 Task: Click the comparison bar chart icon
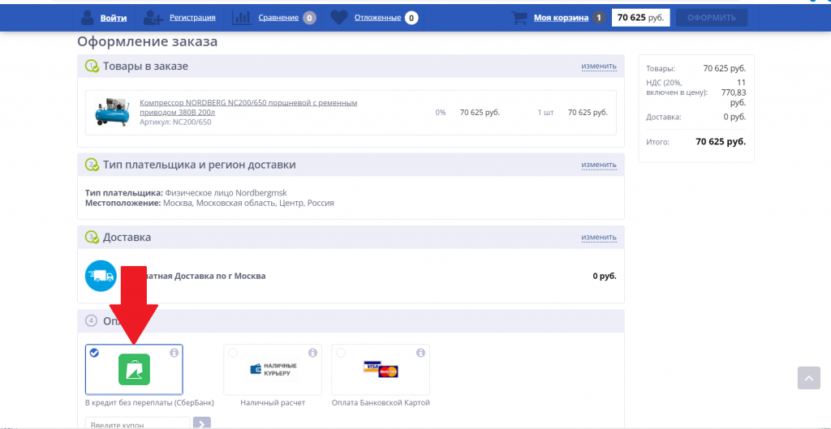242,18
